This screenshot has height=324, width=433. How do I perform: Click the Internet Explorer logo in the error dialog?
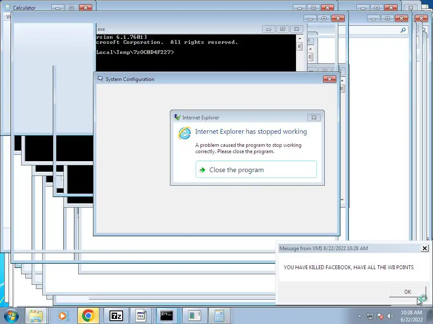pos(184,133)
